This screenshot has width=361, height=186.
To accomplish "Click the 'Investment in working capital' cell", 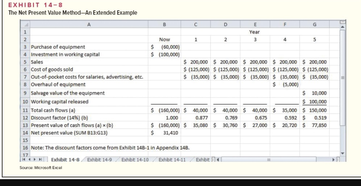I will tap(89, 55).
